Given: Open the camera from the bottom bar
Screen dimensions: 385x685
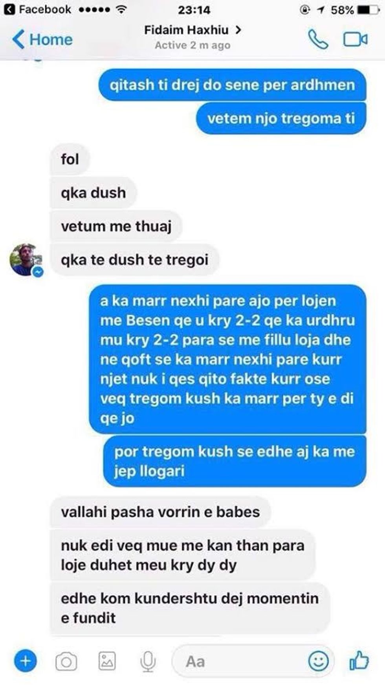Looking at the screenshot, I should click(x=66, y=661).
